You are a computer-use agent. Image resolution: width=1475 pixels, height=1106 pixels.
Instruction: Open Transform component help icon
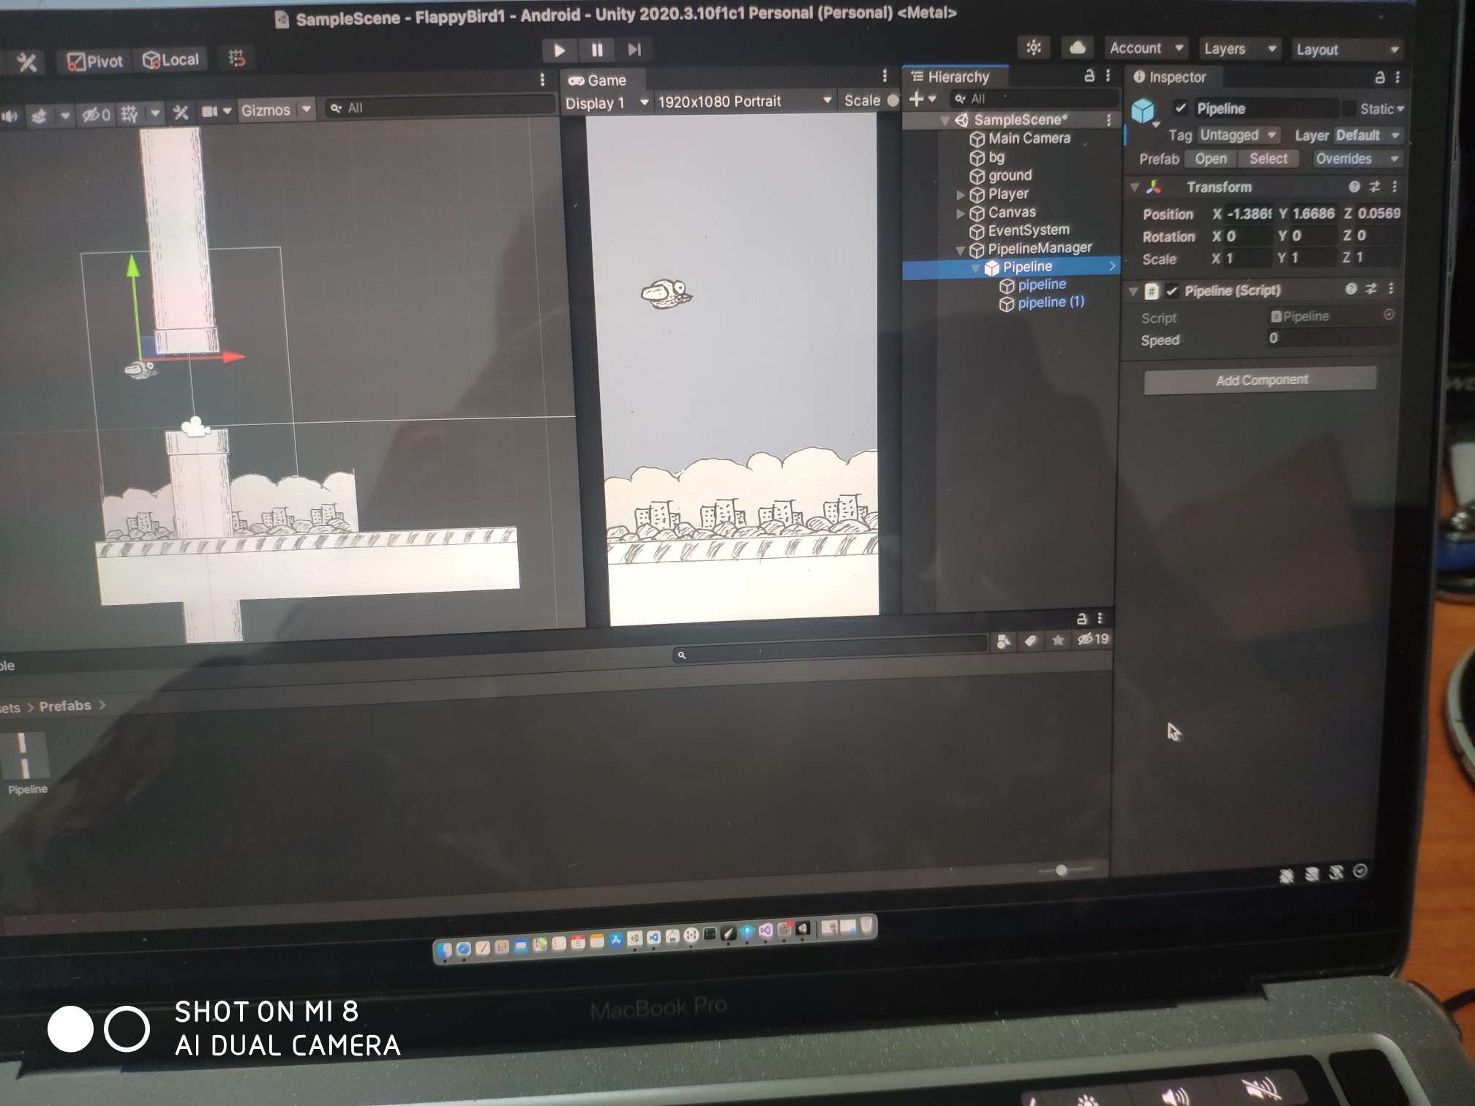pyautogui.click(x=1354, y=187)
